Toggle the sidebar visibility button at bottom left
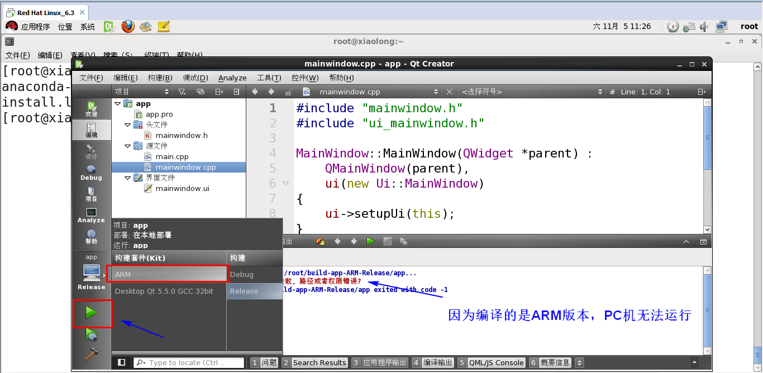This screenshot has width=763, height=373. pyautogui.click(x=121, y=362)
